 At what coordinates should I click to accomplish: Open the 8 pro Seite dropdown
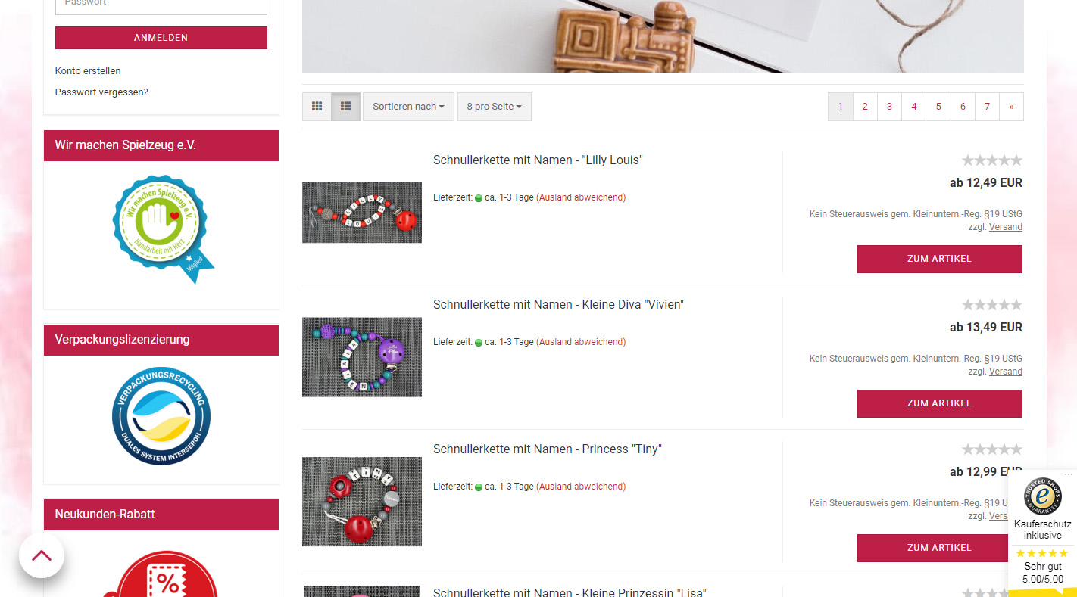[x=495, y=107]
